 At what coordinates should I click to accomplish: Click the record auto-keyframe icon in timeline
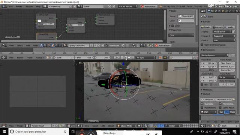160,57
